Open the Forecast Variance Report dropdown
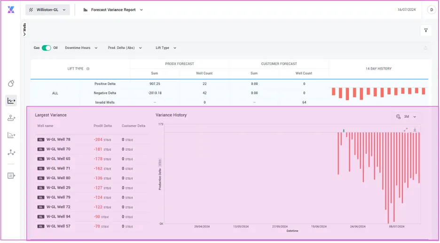This screenshot has width=440, height=243. [113, 10]
